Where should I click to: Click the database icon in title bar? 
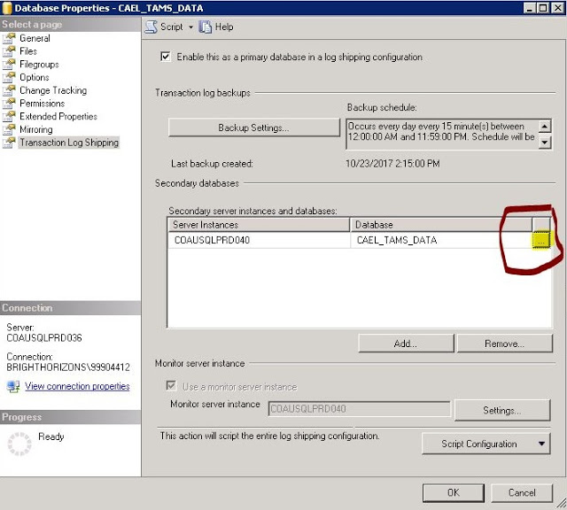(x=7, y=8)
